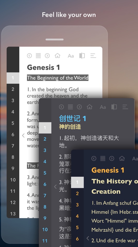138x247 pixels.
Task: Open the chapter list icon in white window
Action: point(38,56)
